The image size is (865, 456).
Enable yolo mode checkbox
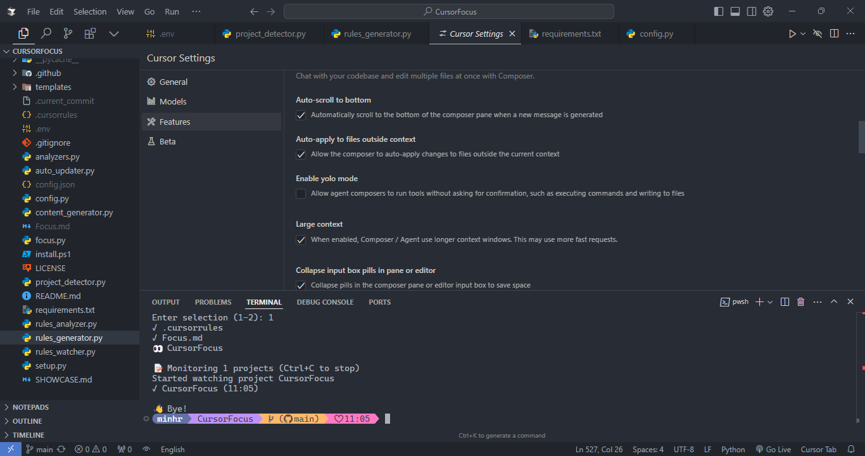[x=301, y=194]
